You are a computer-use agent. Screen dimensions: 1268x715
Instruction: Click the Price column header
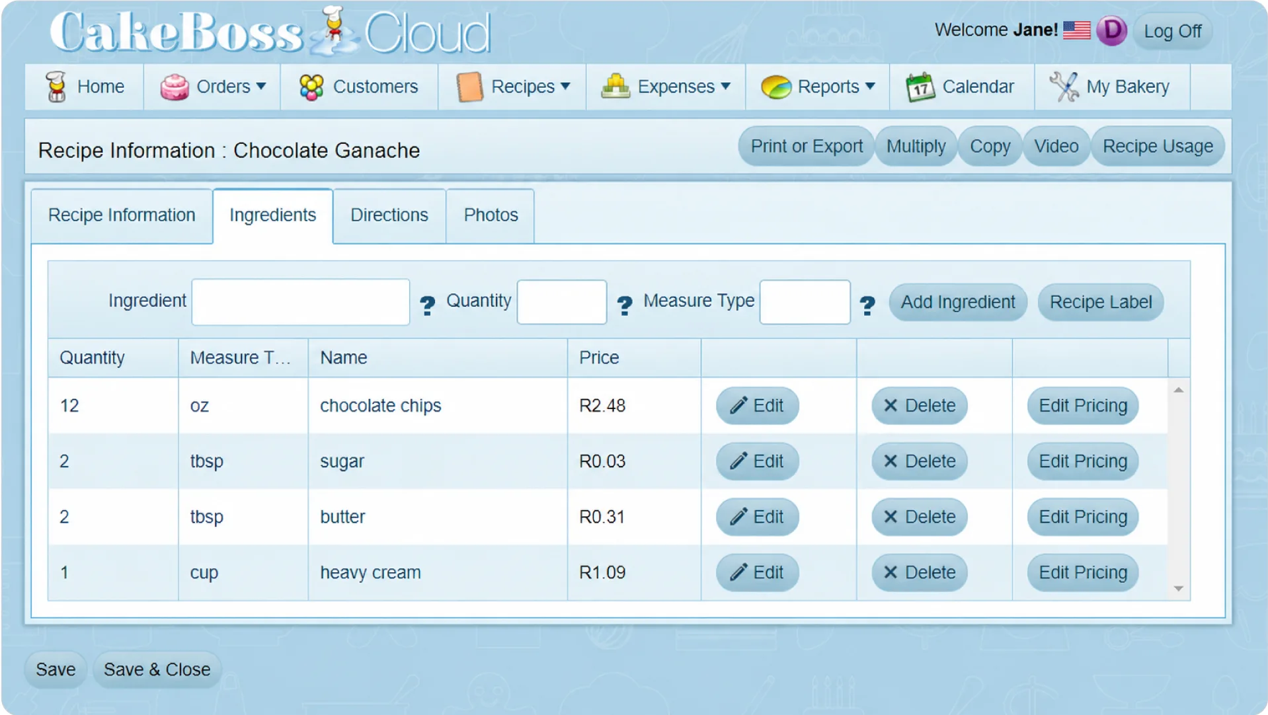[634, 358]
